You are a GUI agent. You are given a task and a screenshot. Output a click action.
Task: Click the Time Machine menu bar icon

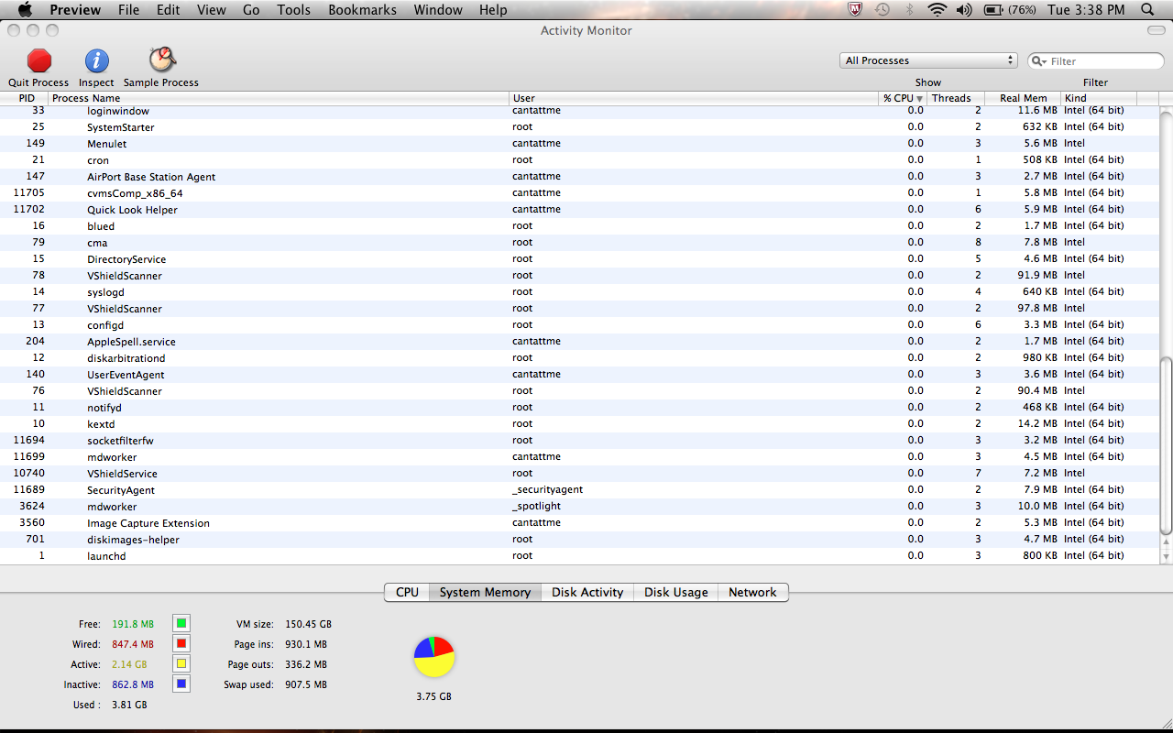tap(882, 10)
